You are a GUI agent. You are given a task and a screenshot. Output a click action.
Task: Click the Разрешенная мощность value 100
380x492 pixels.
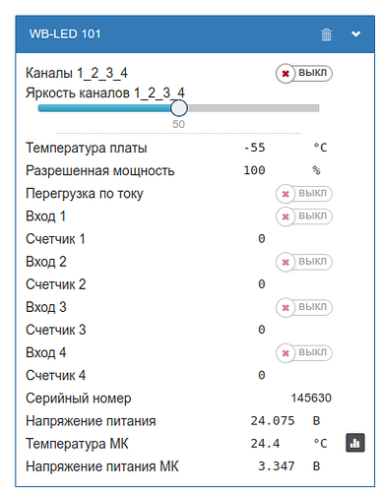click(254, 170)
